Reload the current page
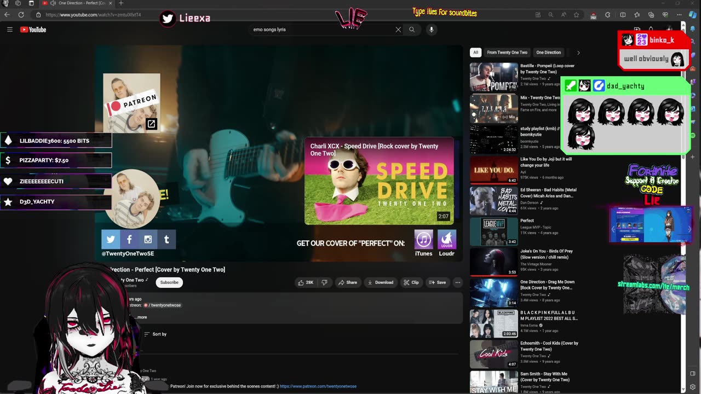Image resolution: width=701 pixels, height=394 pixels. pyautogui.click(x=21, y=15)
